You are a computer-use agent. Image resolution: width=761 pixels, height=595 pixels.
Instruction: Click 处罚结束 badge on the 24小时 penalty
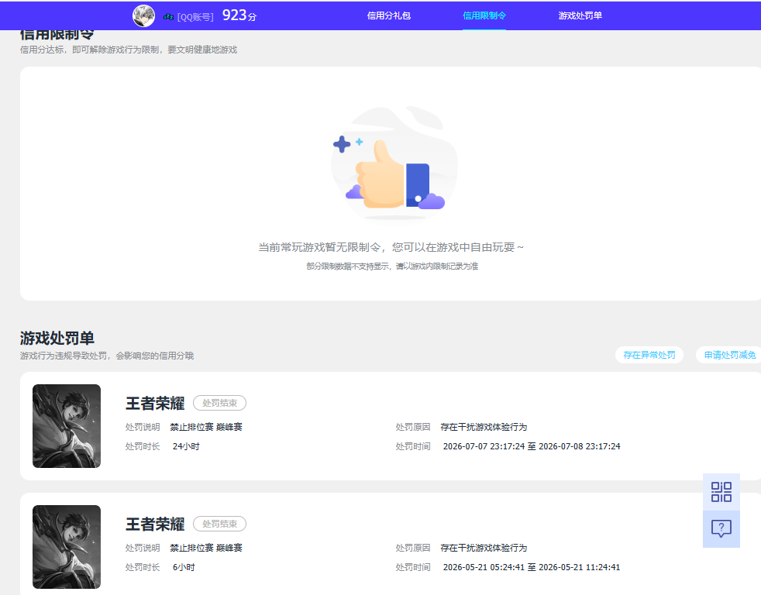click(x=220, y=403)
